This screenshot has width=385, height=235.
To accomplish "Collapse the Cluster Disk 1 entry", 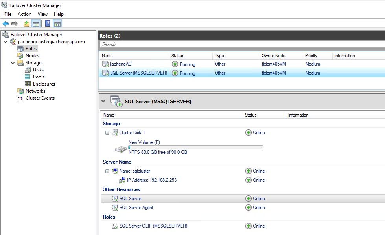I will point(107,133).
